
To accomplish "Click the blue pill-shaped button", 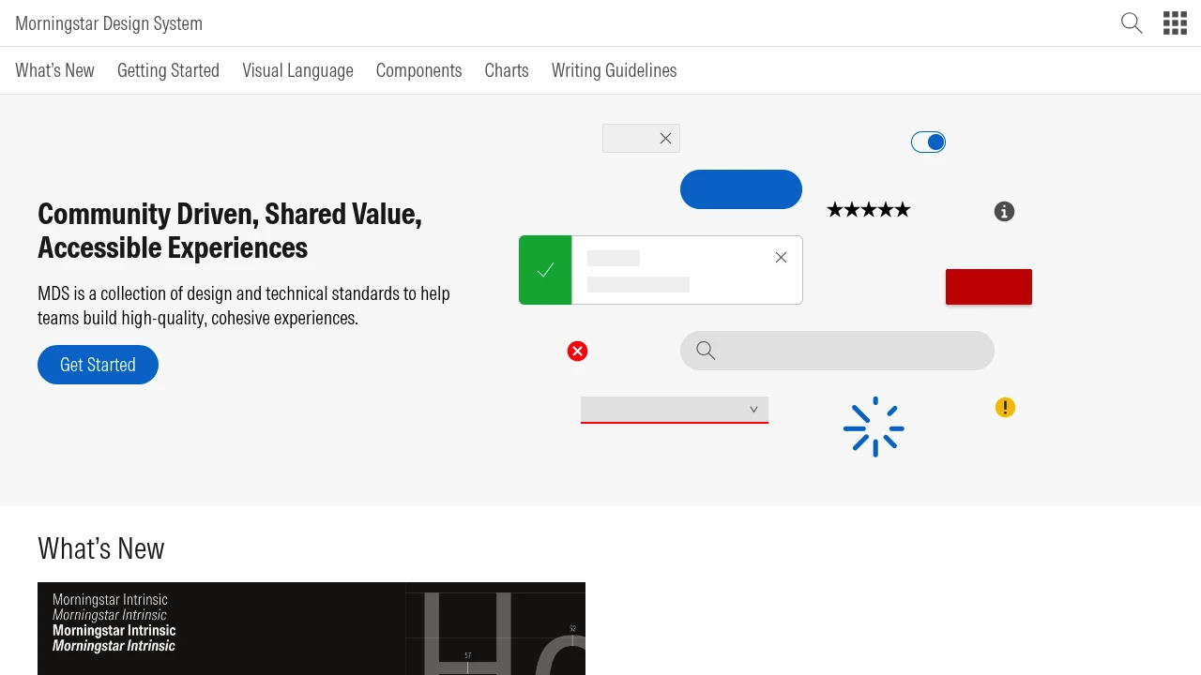I will coord(740,189).
